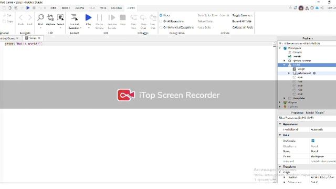Collapse the Appearance properties section
The height and width of the screenshot is (189, 336).
280,124
